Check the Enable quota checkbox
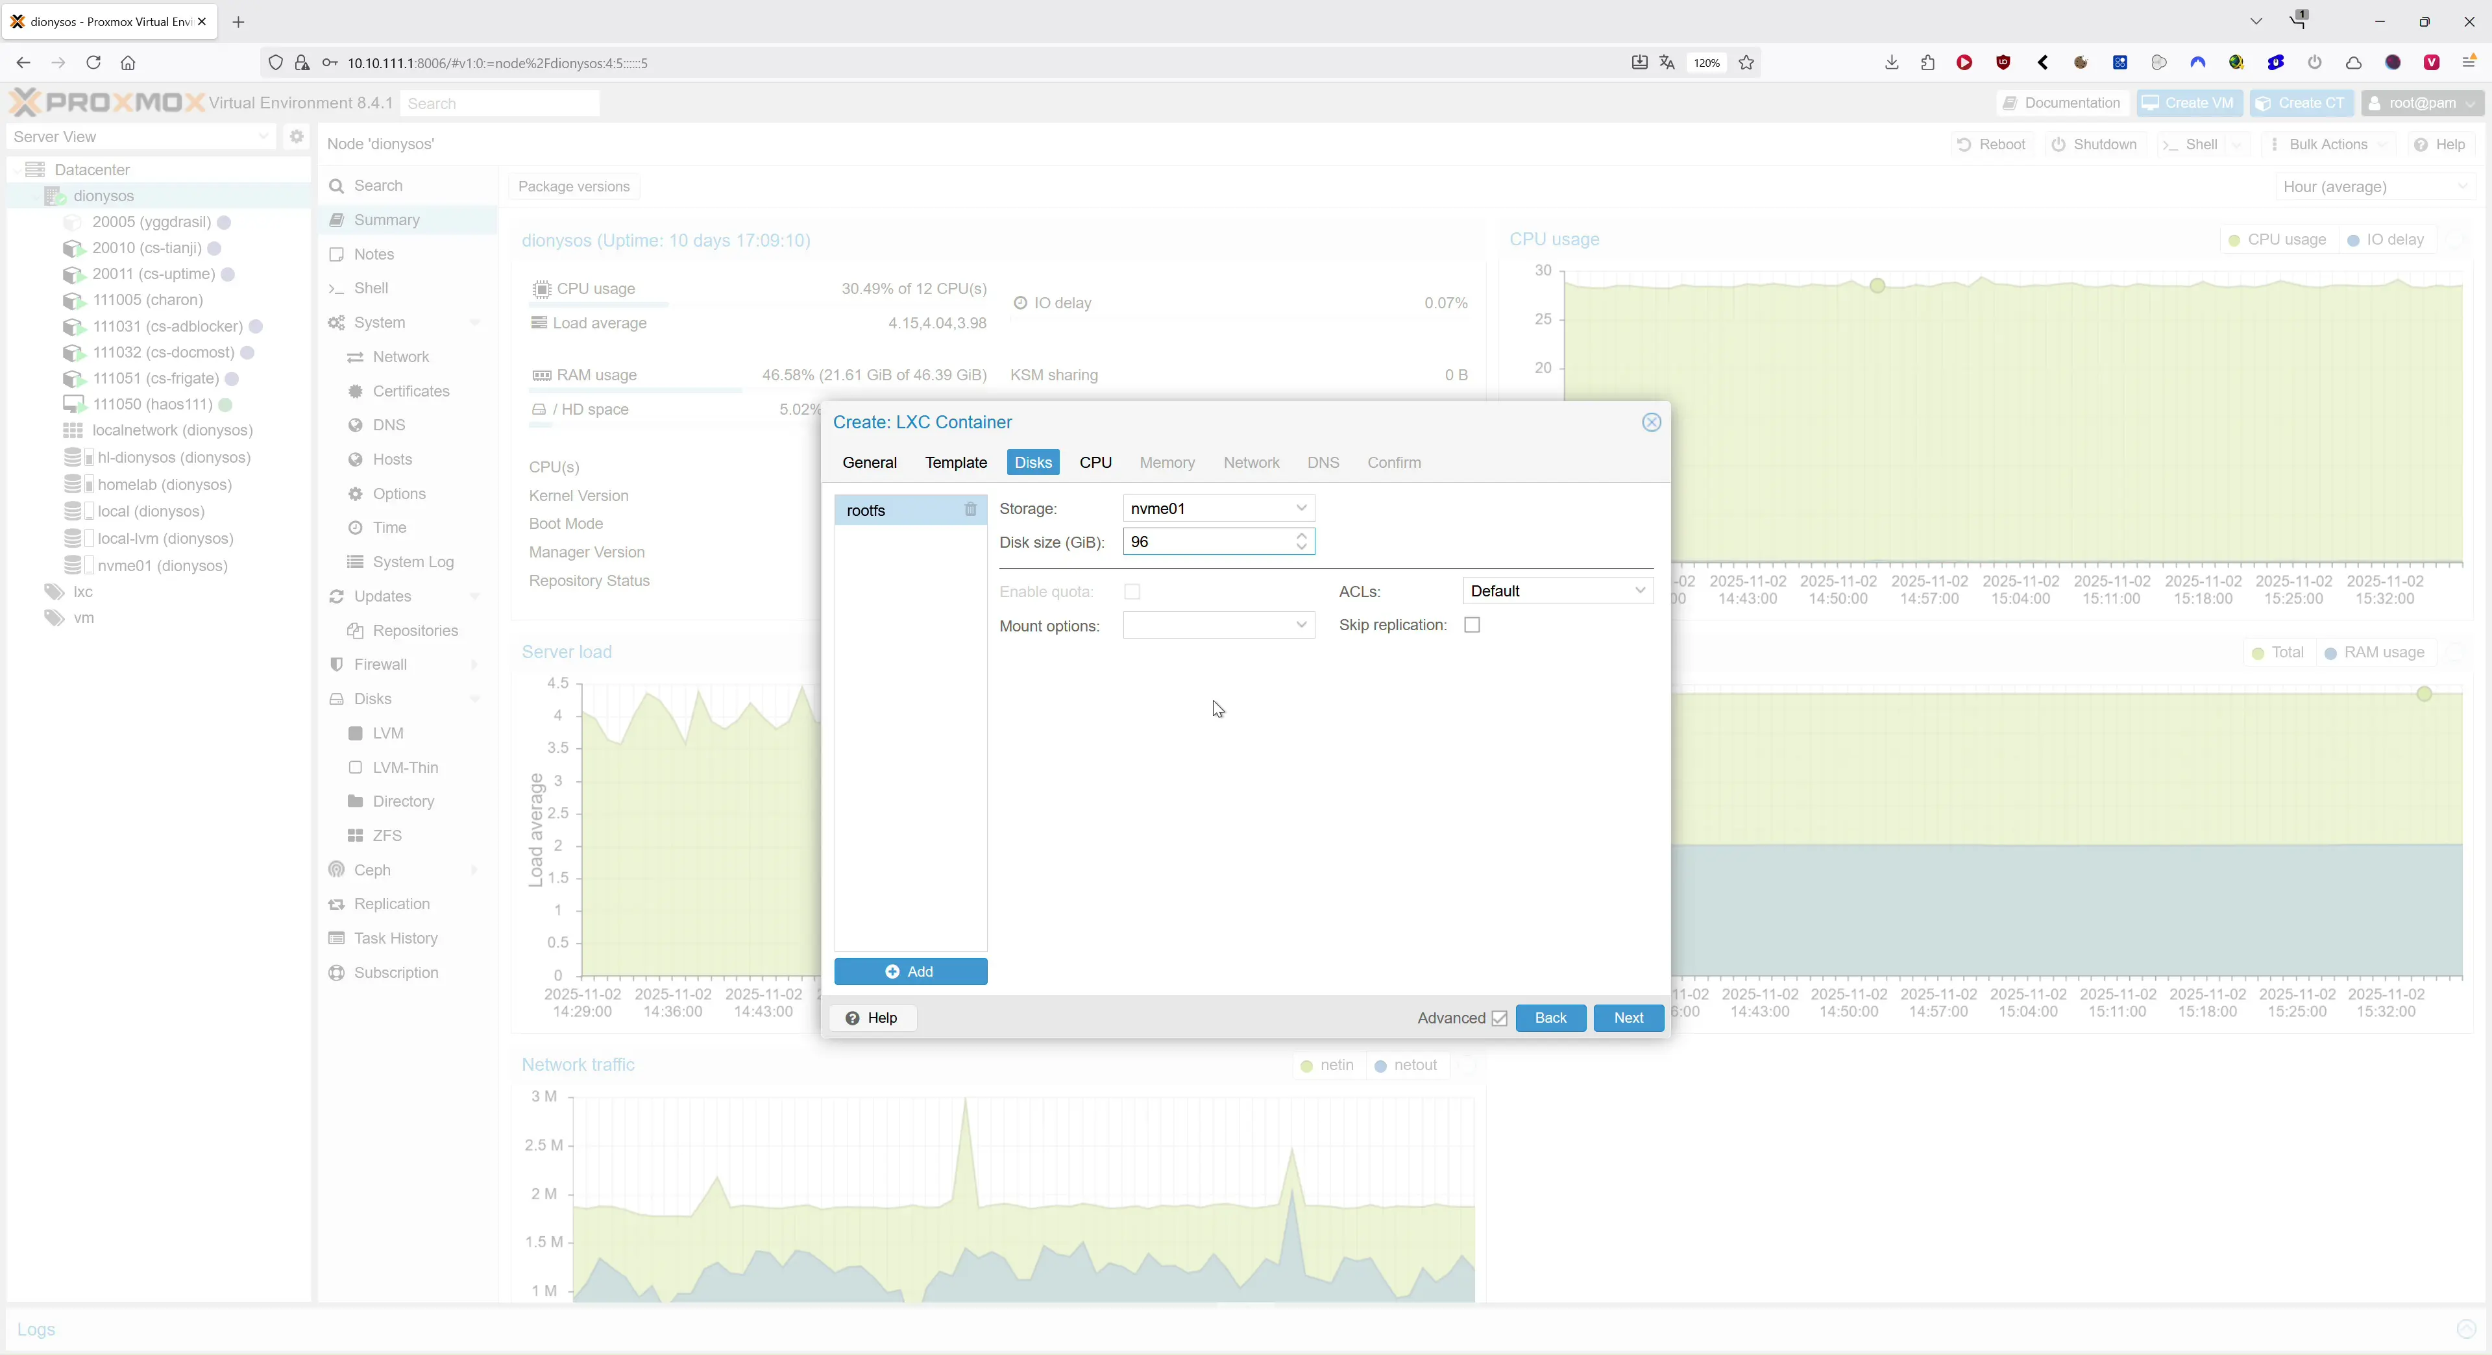 point(1131,591)
